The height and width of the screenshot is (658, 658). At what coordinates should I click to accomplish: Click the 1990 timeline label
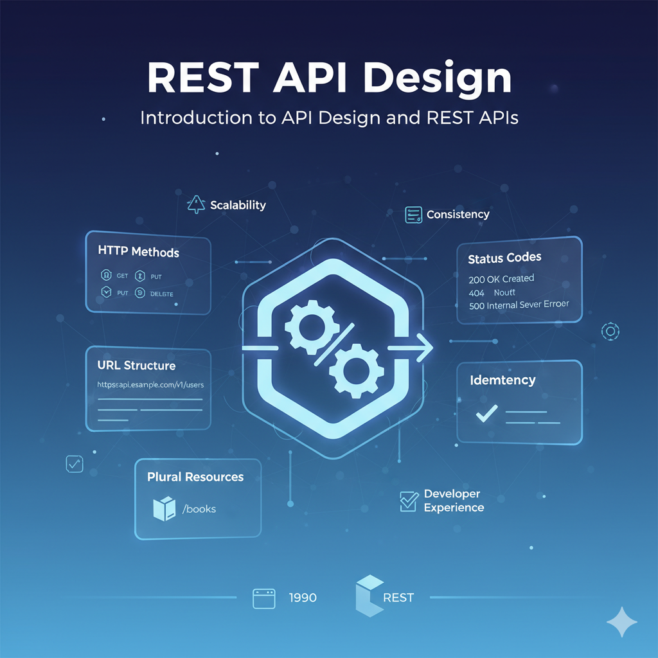[x=303, y=598]
